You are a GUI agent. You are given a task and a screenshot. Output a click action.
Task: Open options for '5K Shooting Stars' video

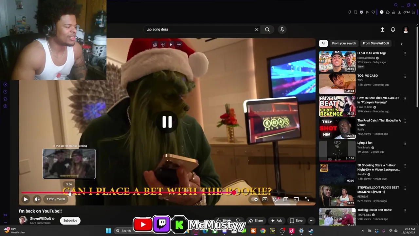[x=405, y=166]
